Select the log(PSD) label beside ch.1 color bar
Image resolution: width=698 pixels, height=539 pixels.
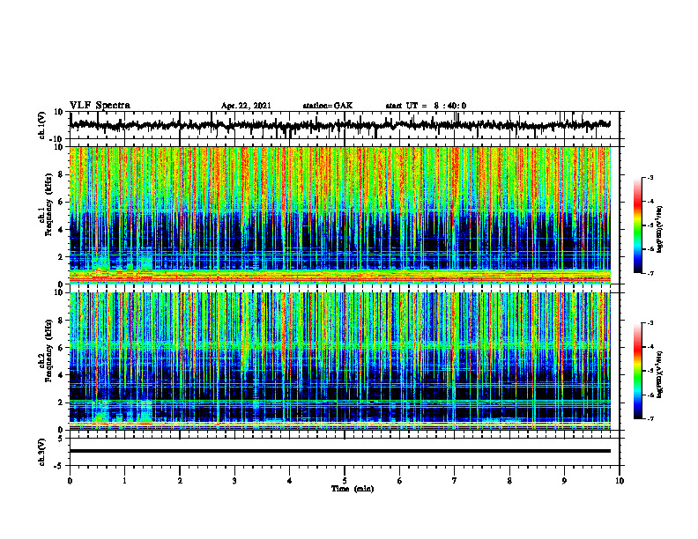pyautogui.click(x=660, y=229)
